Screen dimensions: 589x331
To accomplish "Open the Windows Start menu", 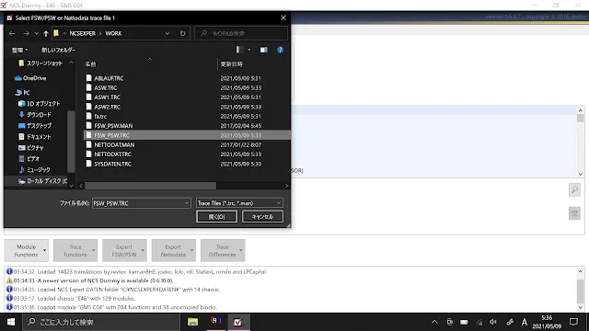I will pos(11,322).
